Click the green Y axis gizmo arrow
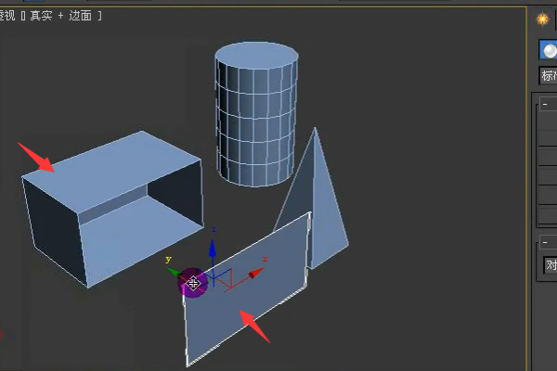 click(174, 272)
